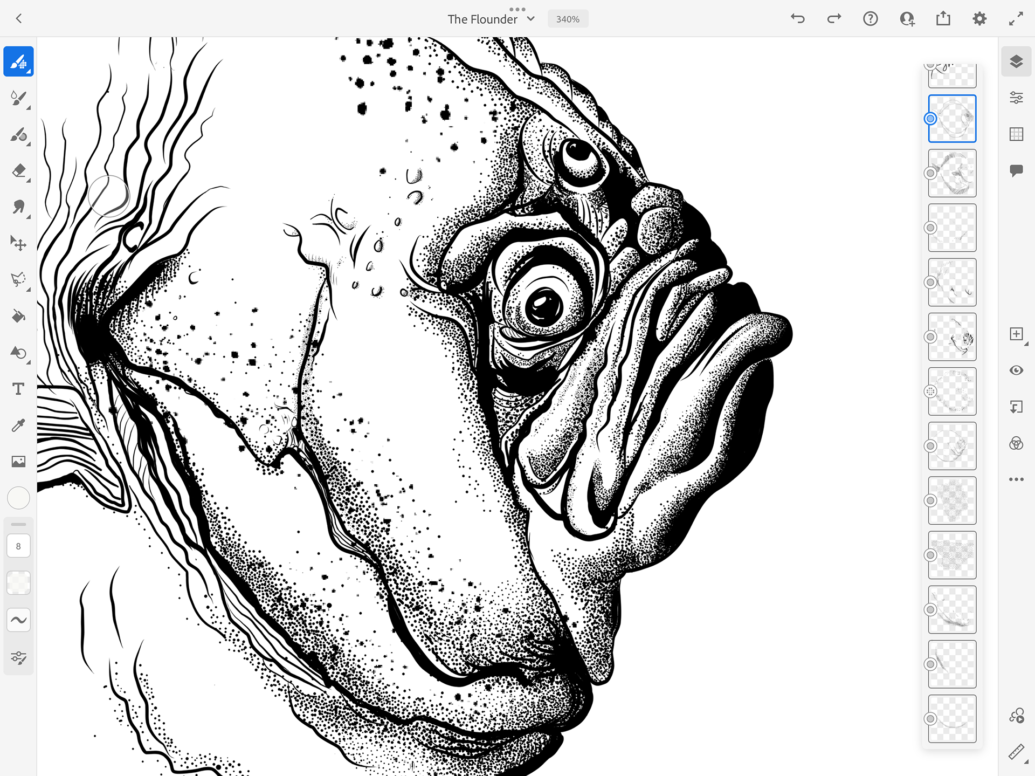Viewport: 1035px width, 776px height.
Task: Activate the Type text tool
Action: tap(18, 389)
